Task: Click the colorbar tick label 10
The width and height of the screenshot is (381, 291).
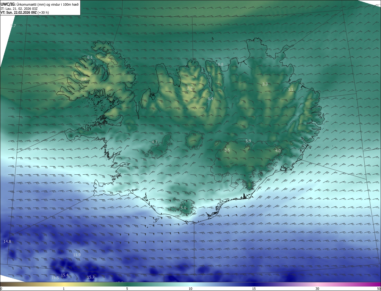Action: pos(190,289)
